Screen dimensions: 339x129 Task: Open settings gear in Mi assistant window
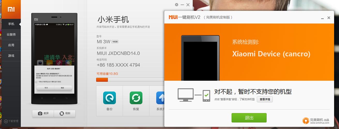[177, 5]
